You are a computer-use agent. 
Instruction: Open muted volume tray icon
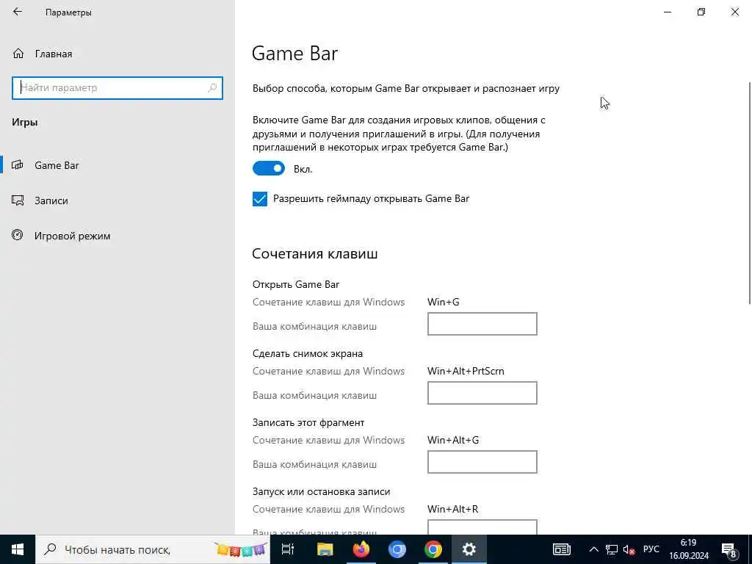pyautogui.click(x=629, y=549)
